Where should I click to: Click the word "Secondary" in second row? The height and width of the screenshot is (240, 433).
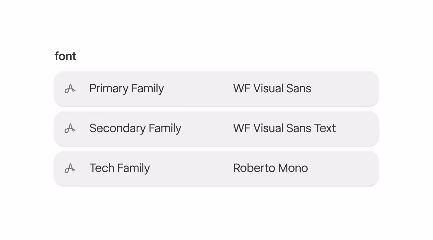point(117,128)
